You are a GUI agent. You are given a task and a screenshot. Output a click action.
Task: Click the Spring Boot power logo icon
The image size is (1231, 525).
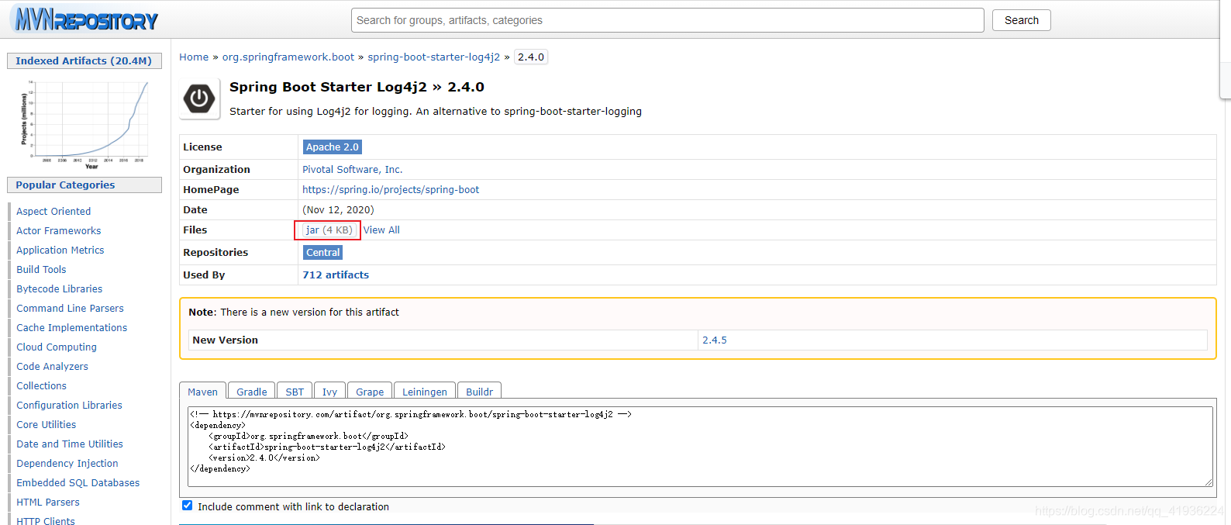click(x=199, y=98)
